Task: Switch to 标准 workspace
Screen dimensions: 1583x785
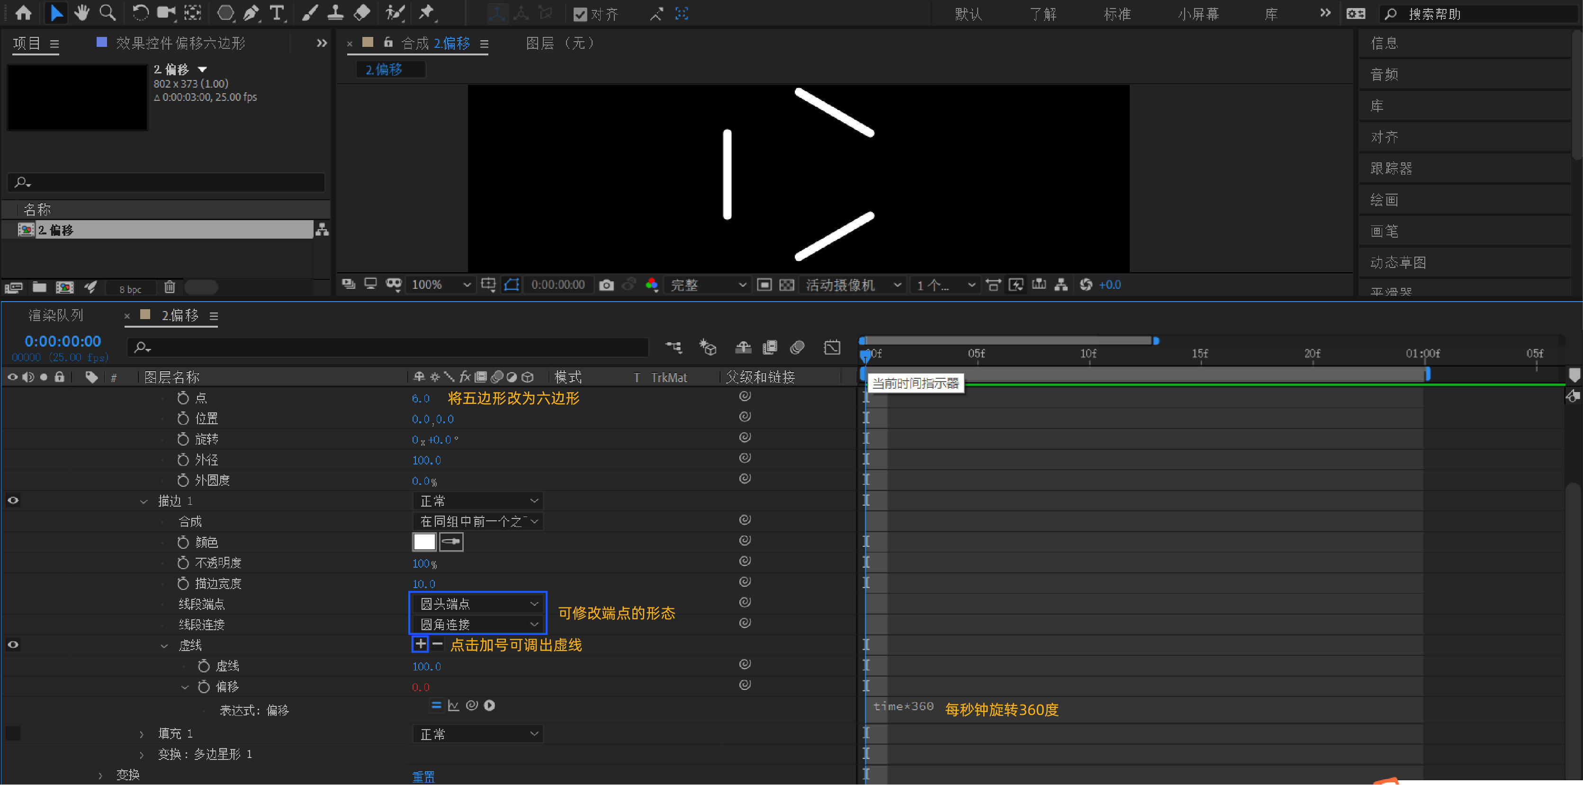Action: [x=1116, y=14]
